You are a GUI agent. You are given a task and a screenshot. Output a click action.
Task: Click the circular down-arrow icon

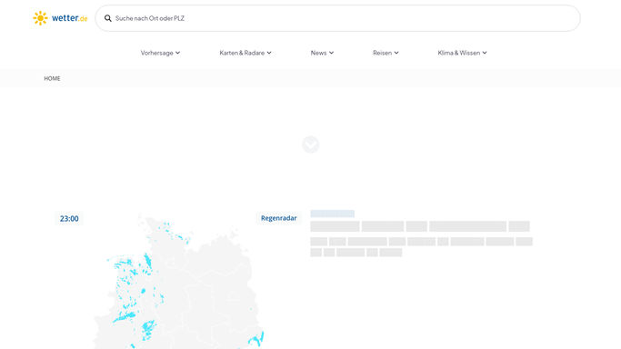pyautogui.click(x=311, y=145)
